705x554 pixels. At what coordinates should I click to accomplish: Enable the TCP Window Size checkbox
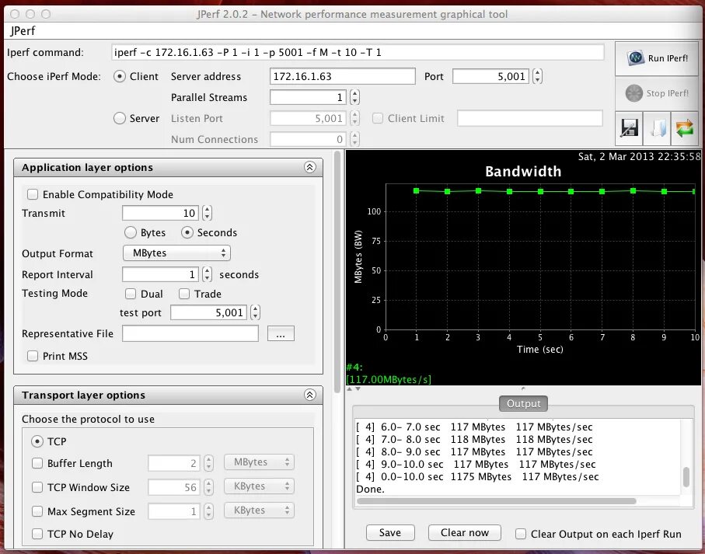coord(37,487)
